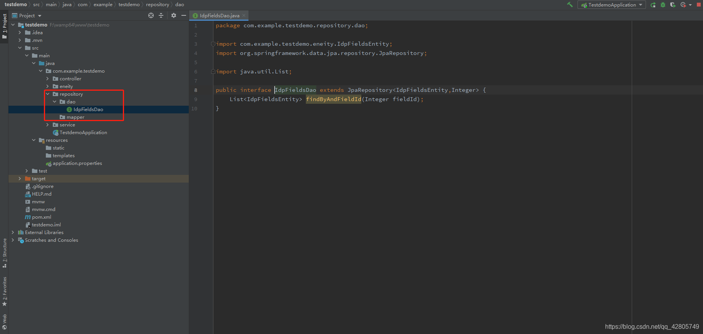703x334 pixels.
Task: Expand External Libraries node
Action: pos(13,232)
